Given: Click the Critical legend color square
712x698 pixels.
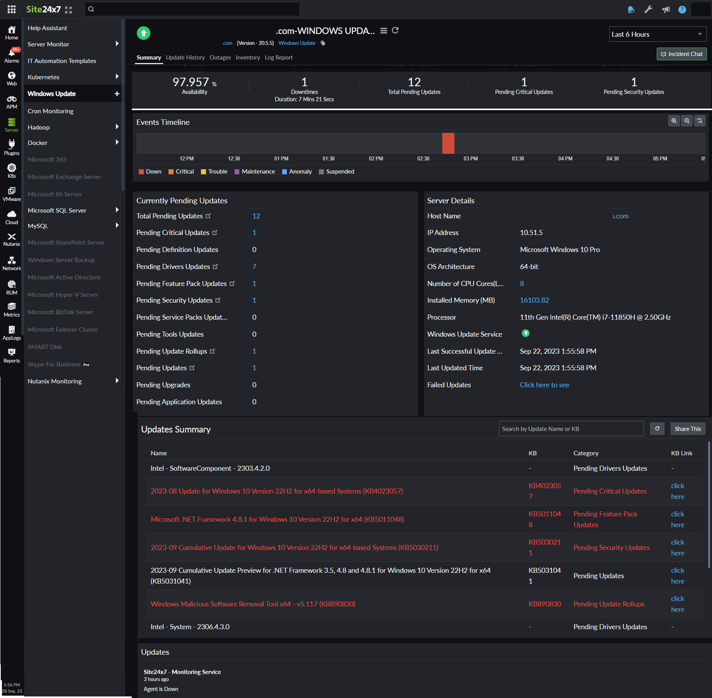Looking at the screenshot, I should point(171,172).
